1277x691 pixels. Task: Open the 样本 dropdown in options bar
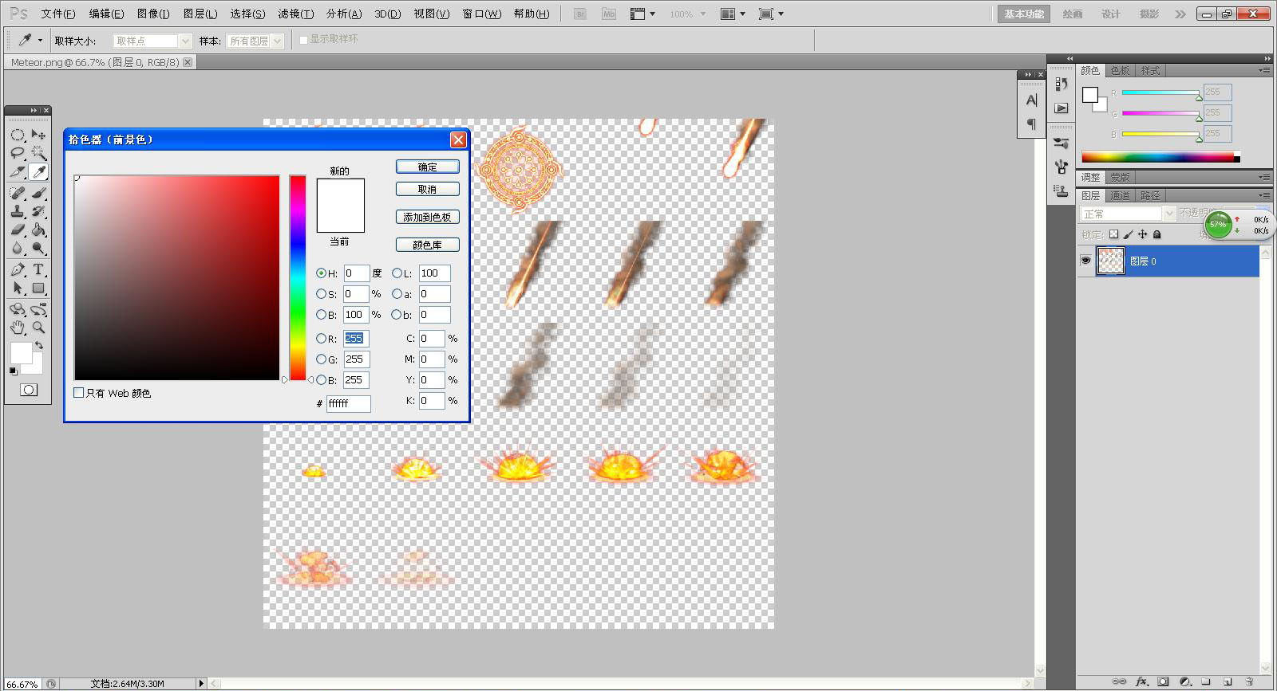tap(255, 41)
